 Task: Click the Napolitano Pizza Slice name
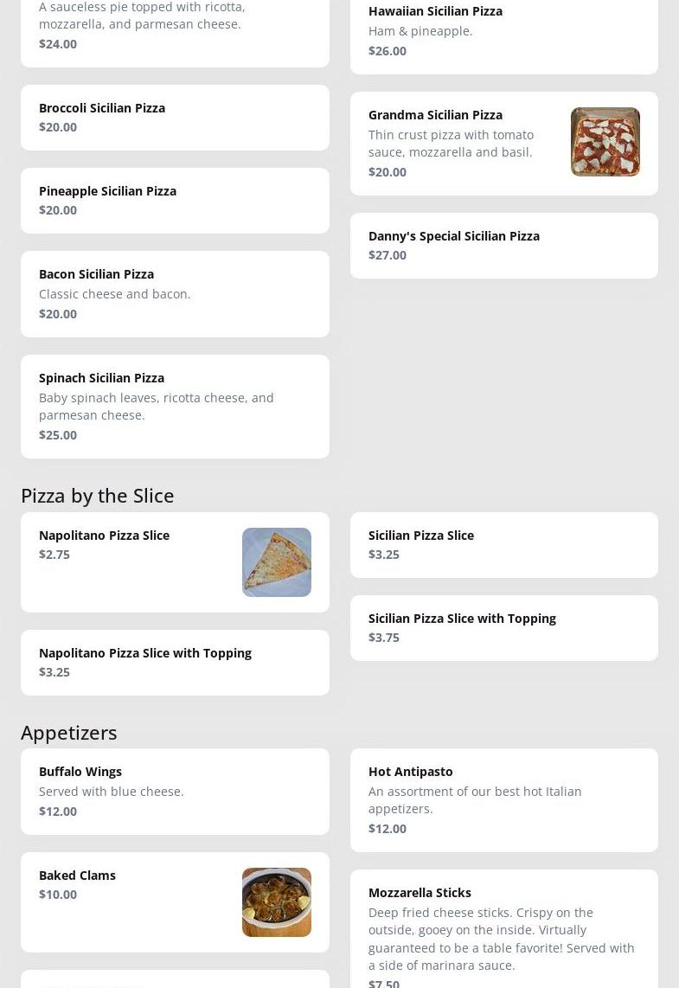[104, 536]
